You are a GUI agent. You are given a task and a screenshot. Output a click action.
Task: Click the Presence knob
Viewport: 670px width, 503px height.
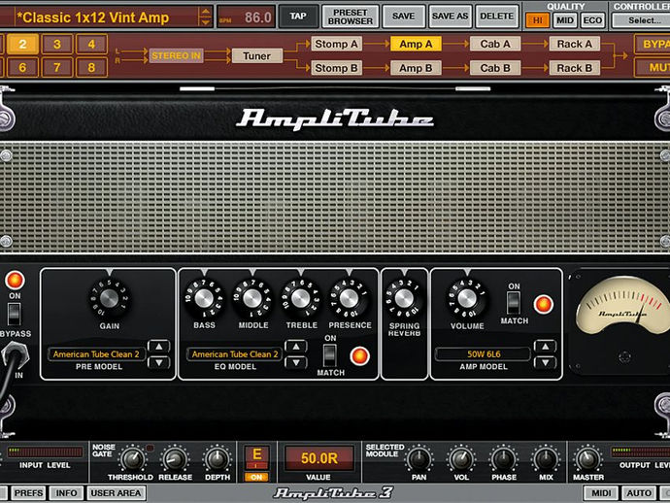pyautogui.click(x=350, y=298)
